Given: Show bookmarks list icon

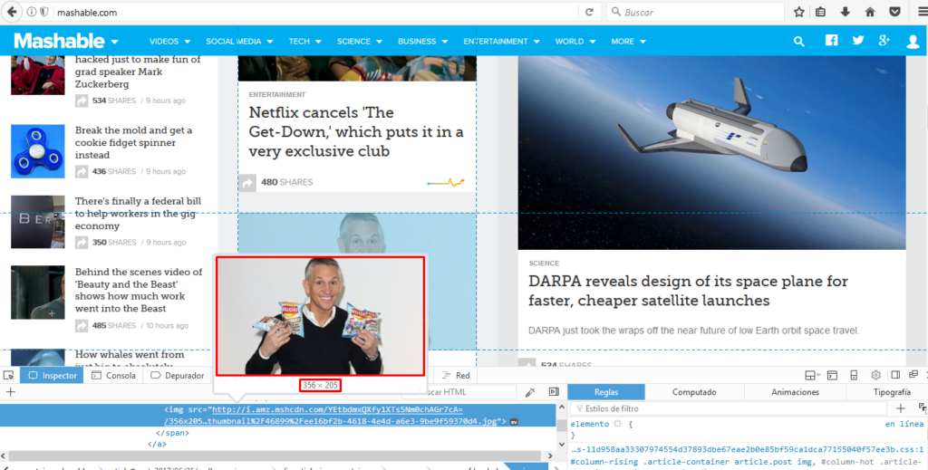Looking at the screenshot, I should [x=820, y=12].
